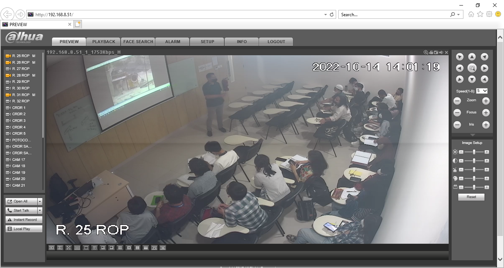Switch to the PLAYBACK tab
The width and height of the screenshot is (504, 268).
coord(104,42)
